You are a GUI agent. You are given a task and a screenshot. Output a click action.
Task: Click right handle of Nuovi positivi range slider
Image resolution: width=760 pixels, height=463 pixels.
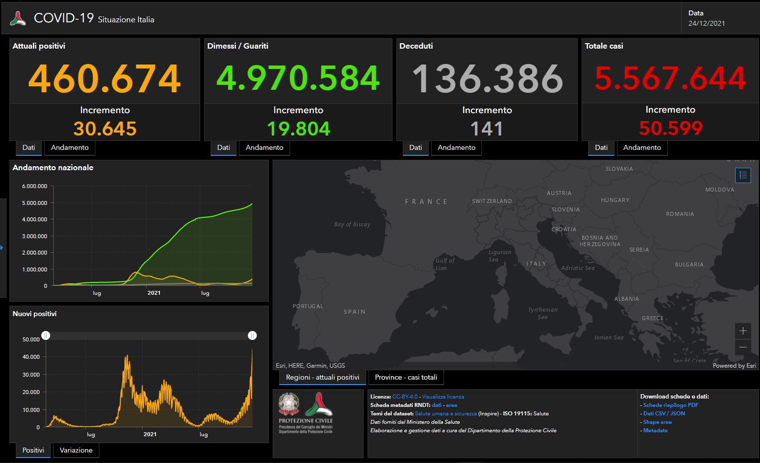tap(252, 336)
